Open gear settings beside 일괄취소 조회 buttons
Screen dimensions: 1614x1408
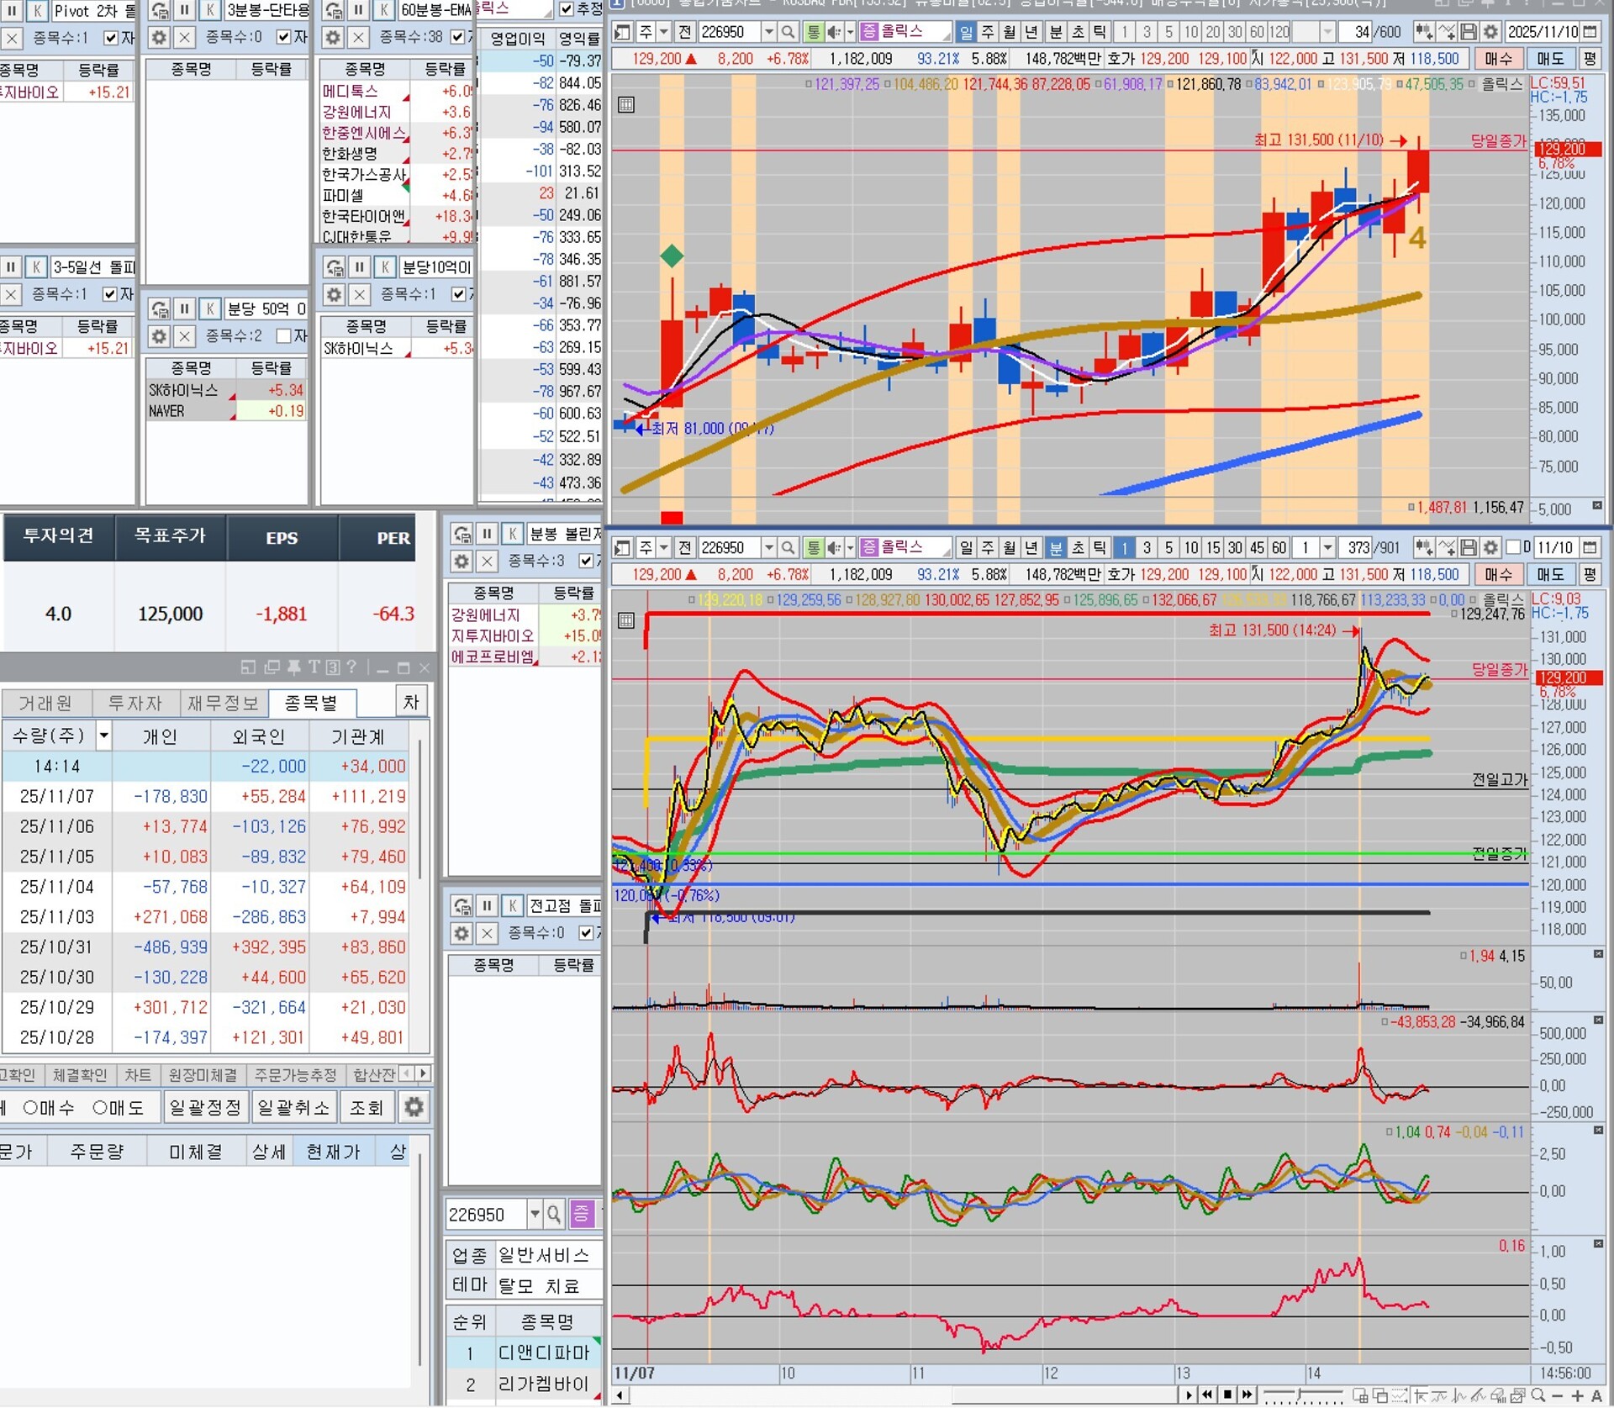[x=414, y=1107]
